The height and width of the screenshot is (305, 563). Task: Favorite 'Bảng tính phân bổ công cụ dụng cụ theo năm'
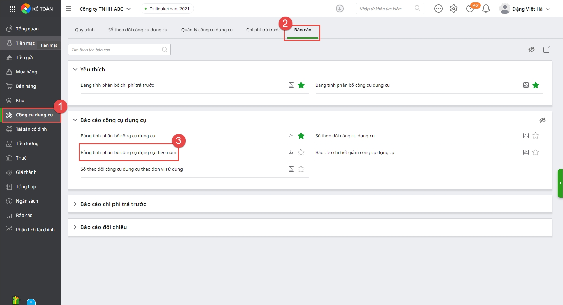coord(301,152)
